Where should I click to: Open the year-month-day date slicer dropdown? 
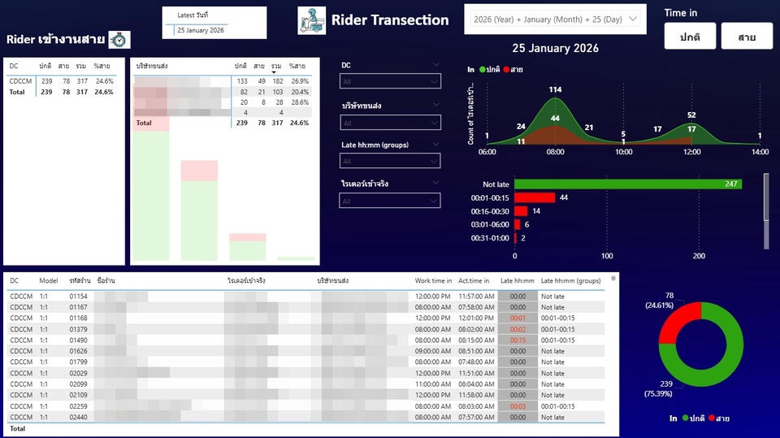[555, 19]
